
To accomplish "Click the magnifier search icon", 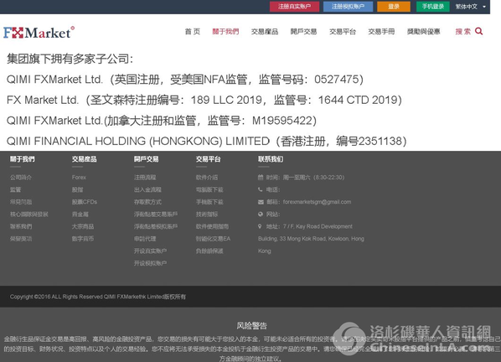I will pyautogui.click(x=478, y=31).
